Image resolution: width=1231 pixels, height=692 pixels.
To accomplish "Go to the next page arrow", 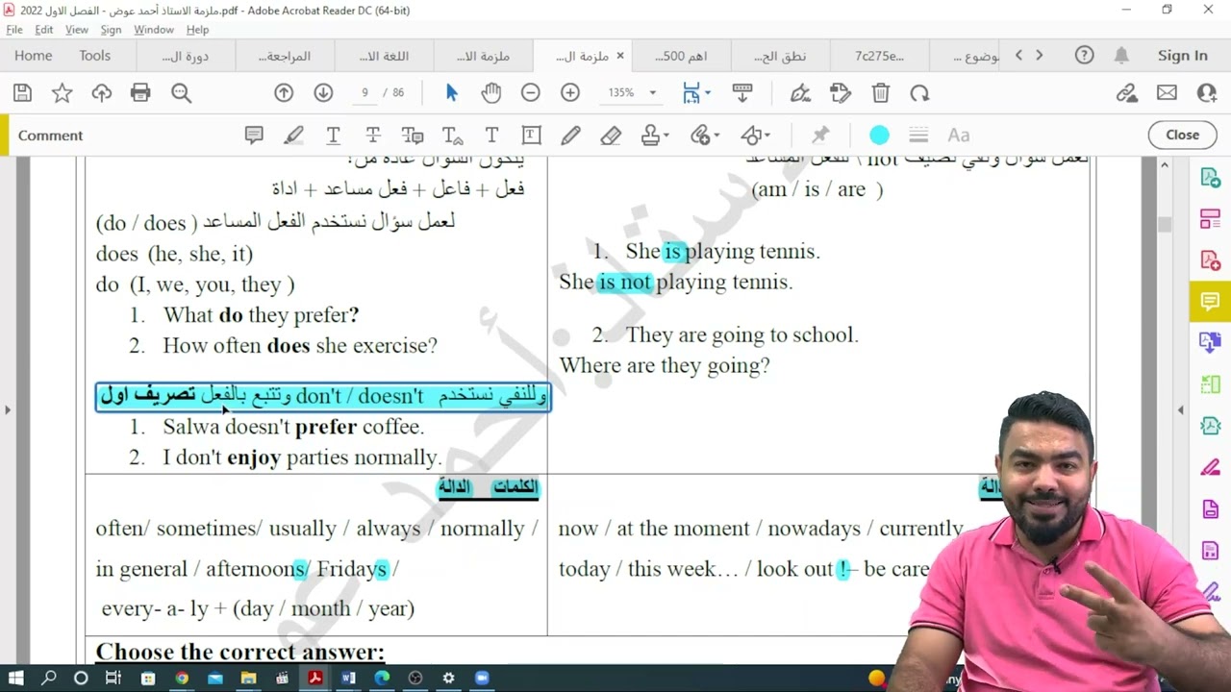I will tap(323, 93).
